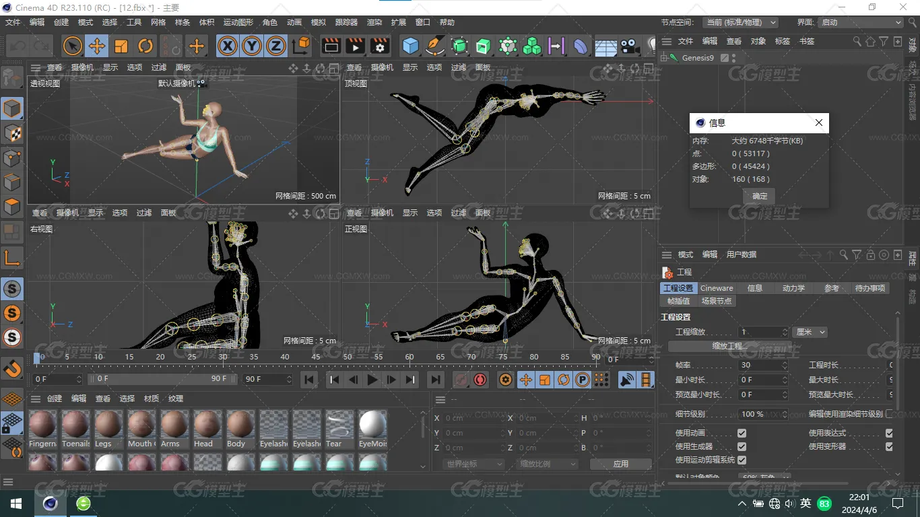Add a camera object from toolbar
The image size is (920, 517).
click(x=630, y=46)
